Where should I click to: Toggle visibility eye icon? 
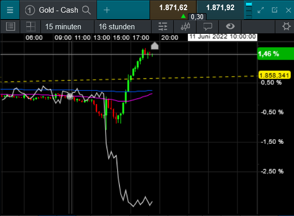click(230, 26)
